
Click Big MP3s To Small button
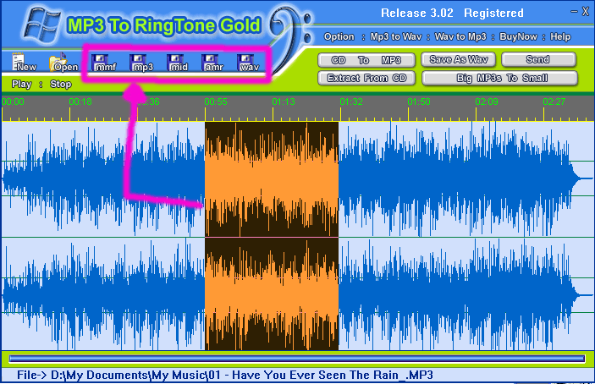499,78
